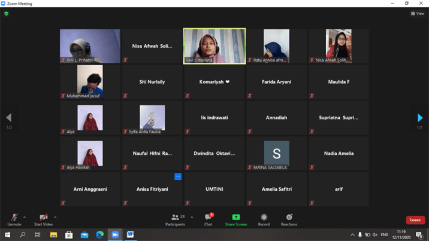Viewport: 429px width, 241px height.
Task: Click the blue more-options button on Anisa Fitriyani
Action: [178, 177]
